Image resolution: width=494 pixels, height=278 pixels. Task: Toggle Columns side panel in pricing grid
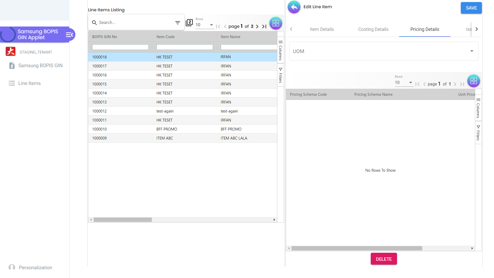(x=478, y=108)
